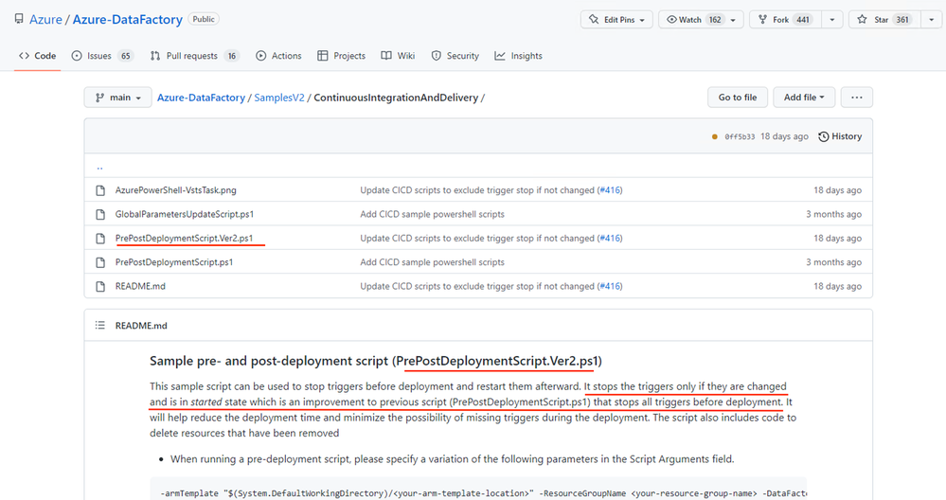This screenshot has width=946, height=500.
Task: Click file icon next to GlobalParametersUpdateScript.ps1
Action: pyautogui.click(x=100, y=215)
